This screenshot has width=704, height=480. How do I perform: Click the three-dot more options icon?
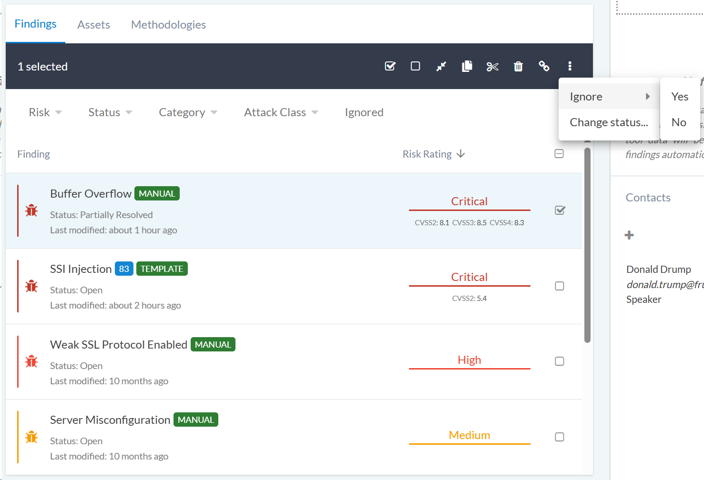coord(570,66)
